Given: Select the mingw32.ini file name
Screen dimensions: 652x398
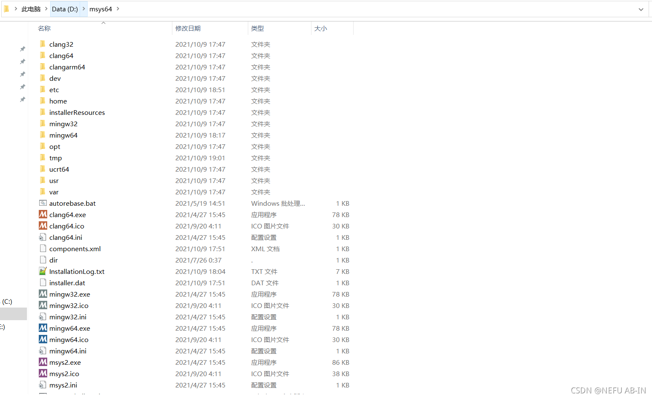Looking at the screenshot, I should tap(68, 317).
